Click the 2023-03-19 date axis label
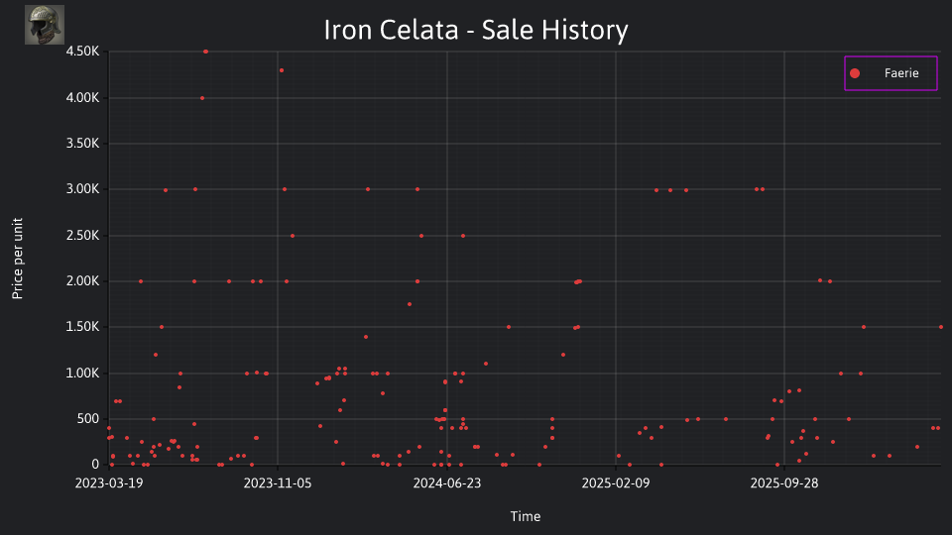Screen dimensions: 952x535 click(x=109, y=482)
